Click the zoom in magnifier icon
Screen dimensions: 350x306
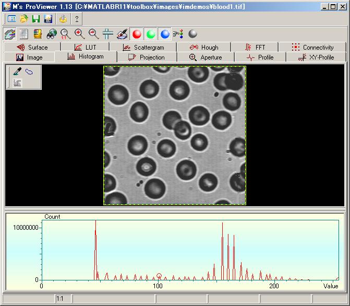click(80, 34)
